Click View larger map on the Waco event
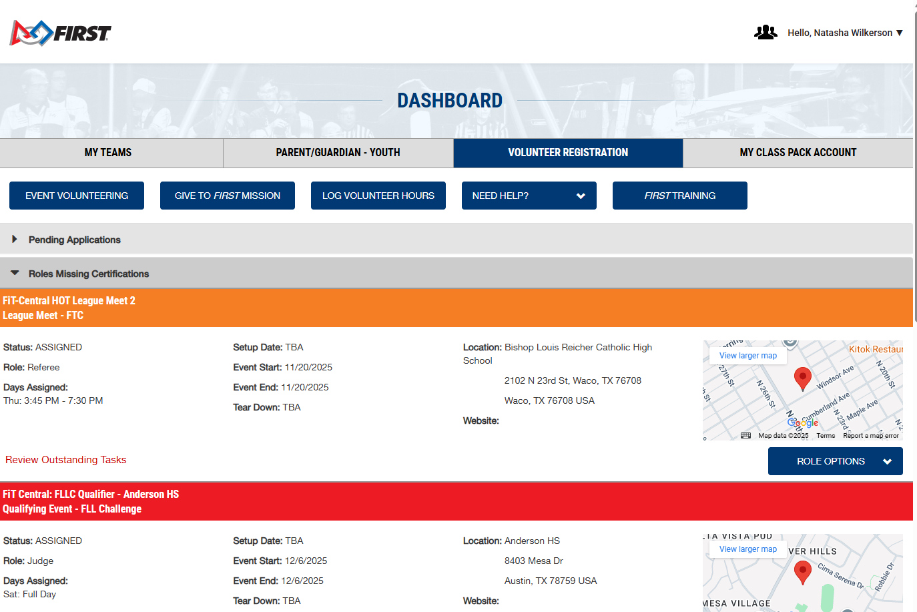 (x=747, y=355)
